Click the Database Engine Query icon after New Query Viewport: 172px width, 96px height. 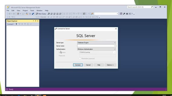(x=49, y=14)
